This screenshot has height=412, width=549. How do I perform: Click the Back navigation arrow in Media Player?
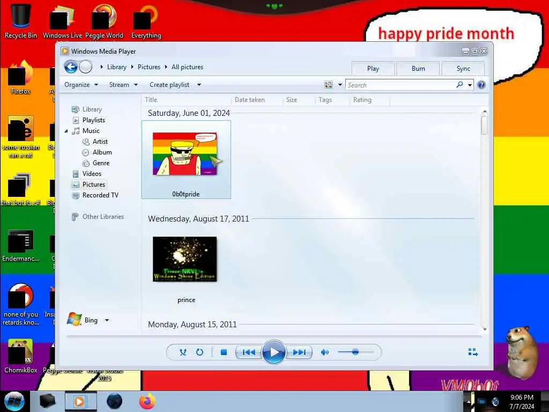pyautogui.click(x=71, y=67)
